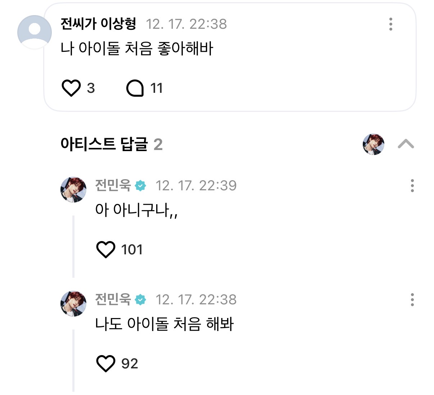The image size is (434, 395).
Task: Click 전민욱 avatar on second reply
Action: click(73, 304)
